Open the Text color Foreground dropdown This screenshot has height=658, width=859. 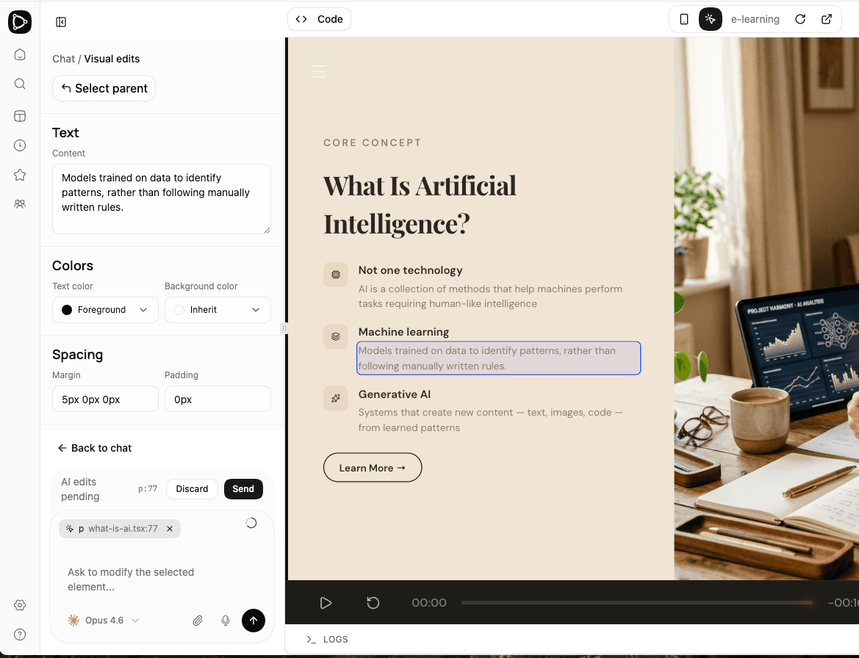pyautogui.click(x=104, y=309)
